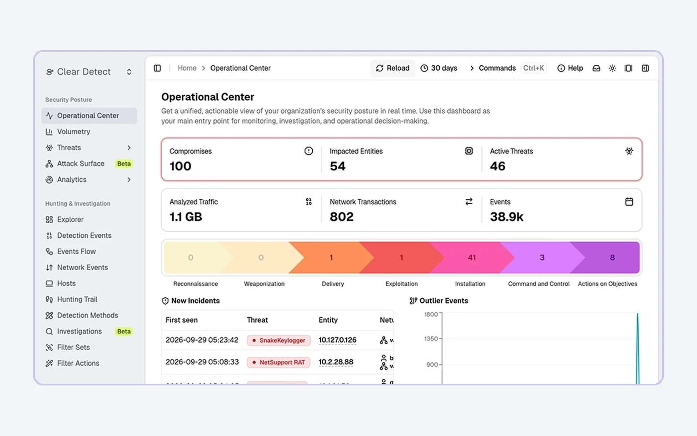Click the Compromises alert icon
Screen dimensions: 697x436
pyautogui.click(x=308, y=151)
